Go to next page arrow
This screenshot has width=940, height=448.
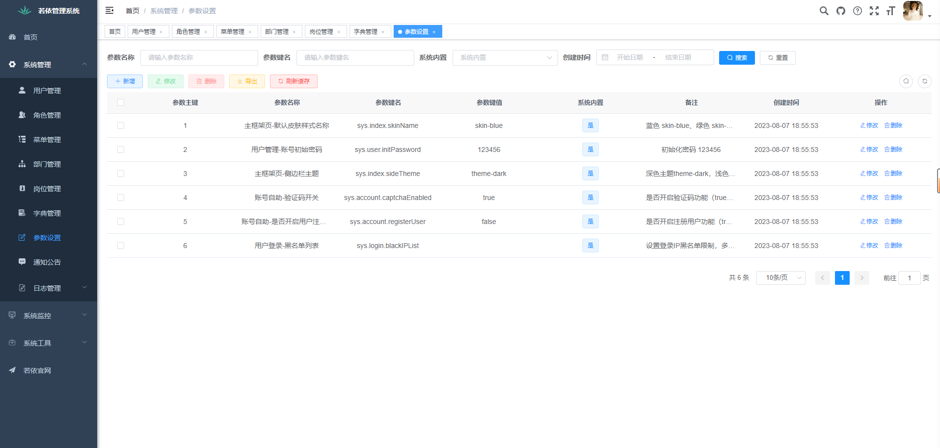(x=862, y=277)
